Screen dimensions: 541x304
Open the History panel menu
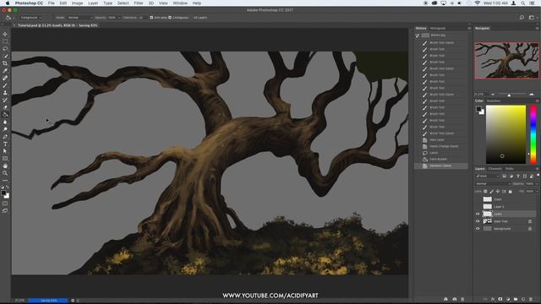point(469,28)
